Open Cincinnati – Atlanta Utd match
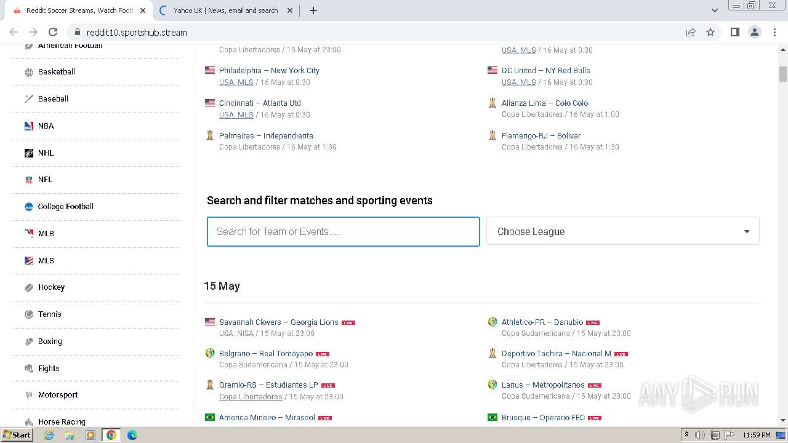The image size is (788, 443). 260,103
